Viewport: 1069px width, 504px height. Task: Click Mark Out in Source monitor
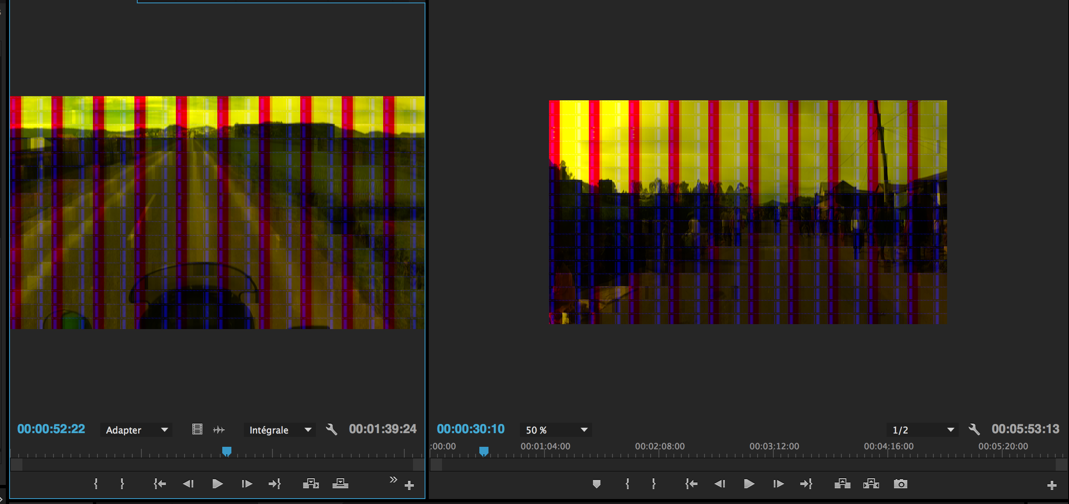[x=122, y=484]
